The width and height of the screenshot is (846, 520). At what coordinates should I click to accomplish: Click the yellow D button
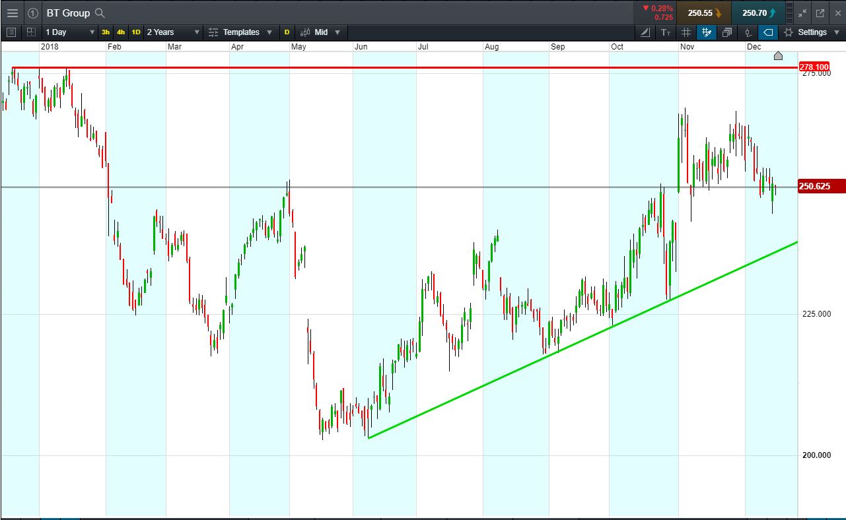(x=287, y=32)
